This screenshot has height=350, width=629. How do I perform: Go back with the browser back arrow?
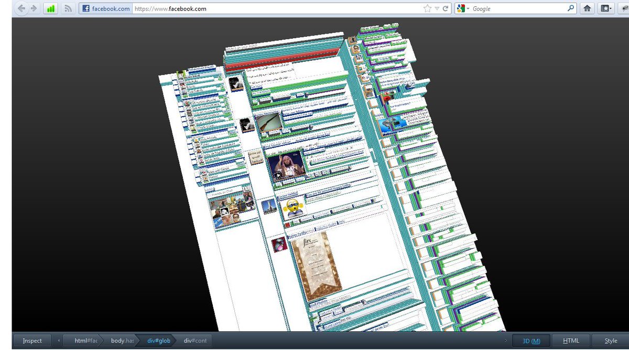[22, 8]
